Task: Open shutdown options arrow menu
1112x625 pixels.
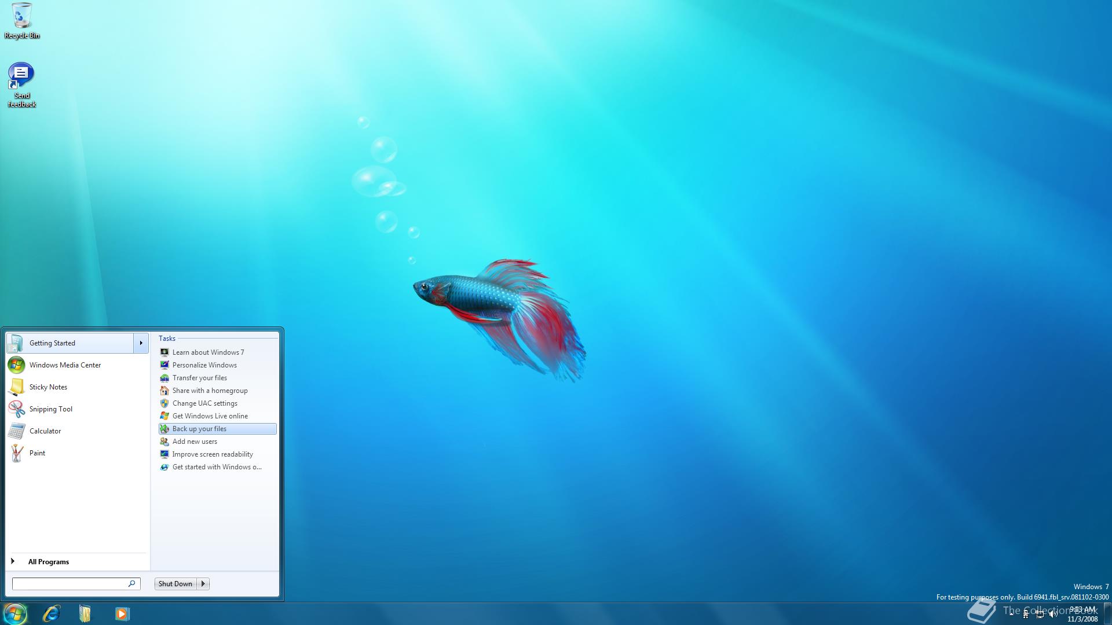Action: (x=203, y=584)
